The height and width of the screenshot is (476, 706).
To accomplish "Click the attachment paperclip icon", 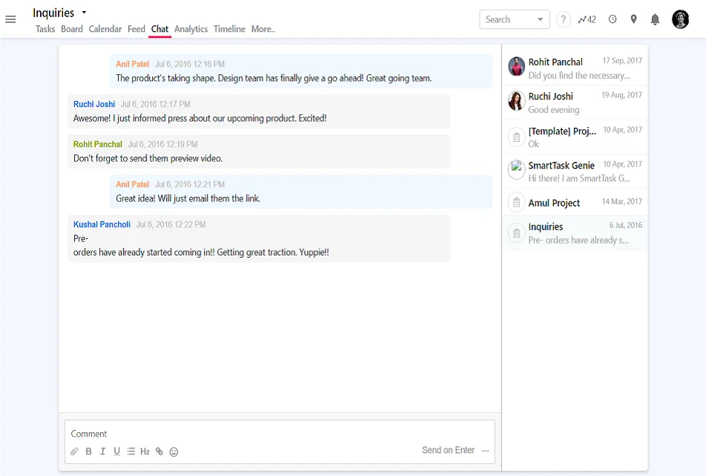I will pos(74,451).
